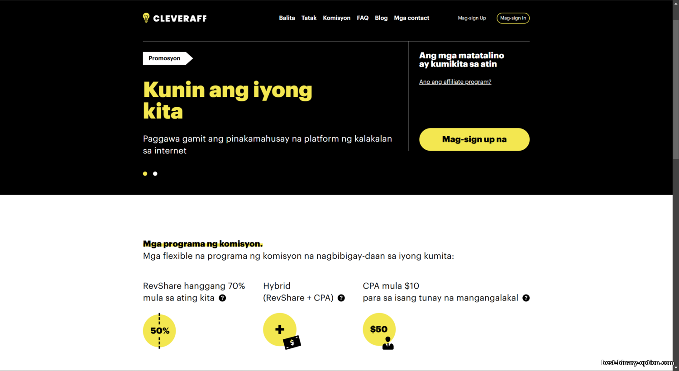Click the 'Kunin ang iyong kita' headline

coord(227,100)
